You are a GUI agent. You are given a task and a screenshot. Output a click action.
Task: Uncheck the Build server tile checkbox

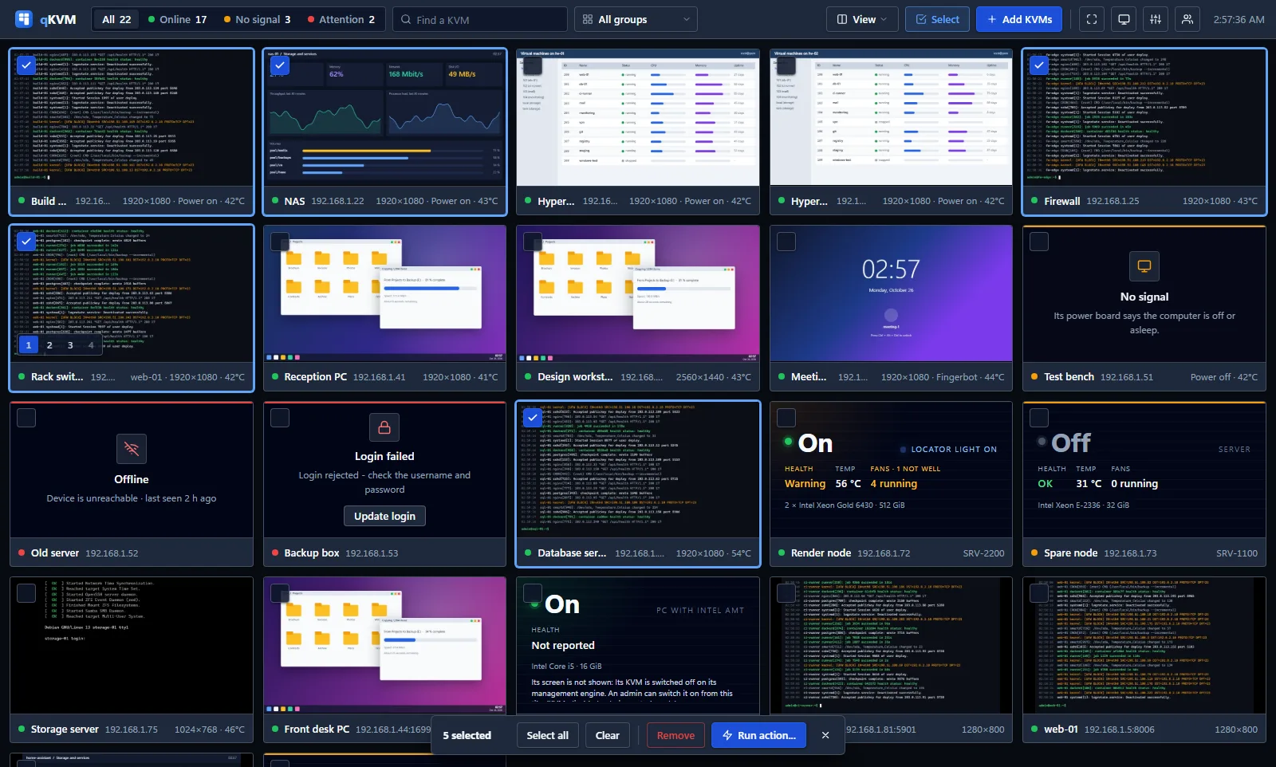pos(26,65)
